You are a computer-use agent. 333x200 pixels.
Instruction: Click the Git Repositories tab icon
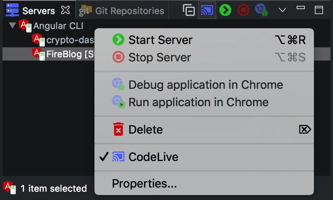click(x=85, y=11)
